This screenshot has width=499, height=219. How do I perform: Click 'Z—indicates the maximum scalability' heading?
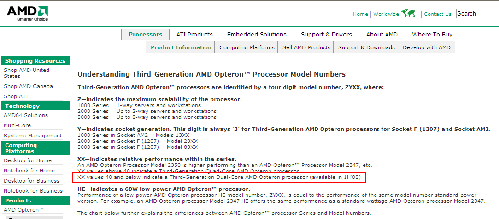pos(160,99)
